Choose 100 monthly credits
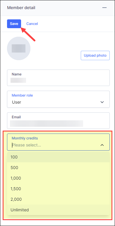 58,157
